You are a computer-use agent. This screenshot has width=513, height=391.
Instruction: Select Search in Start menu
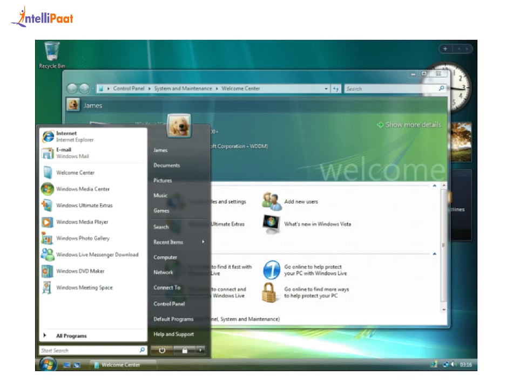[x=161, y=227]
